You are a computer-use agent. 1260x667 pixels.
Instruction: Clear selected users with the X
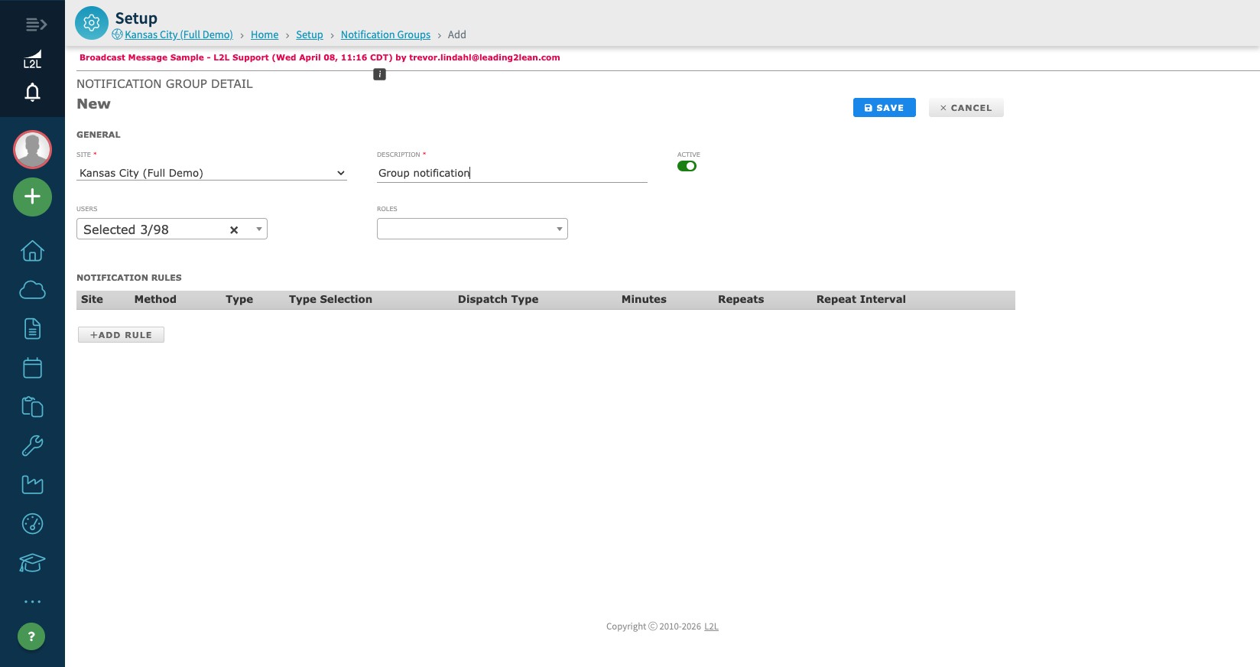click(x=234, y=229)
